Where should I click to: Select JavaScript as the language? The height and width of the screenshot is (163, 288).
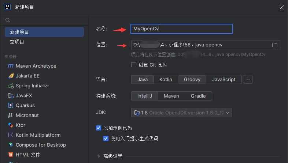point(224,79)
